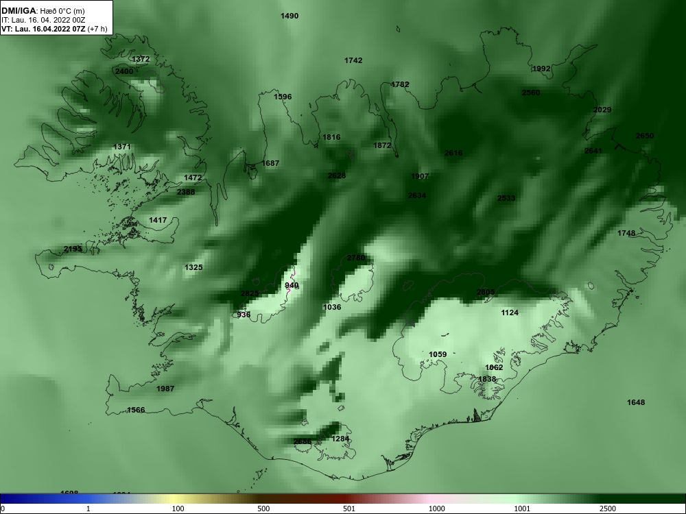686x514 pixels.
Task: Click the 1062 value label
Action: click(494, 367)
